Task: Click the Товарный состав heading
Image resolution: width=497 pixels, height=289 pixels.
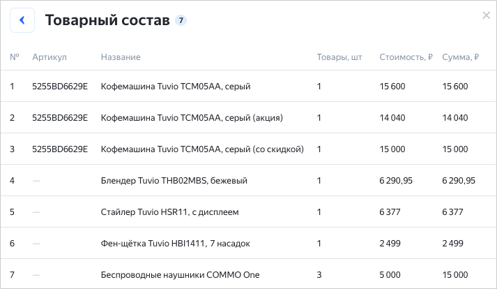Action: point(107,20)
